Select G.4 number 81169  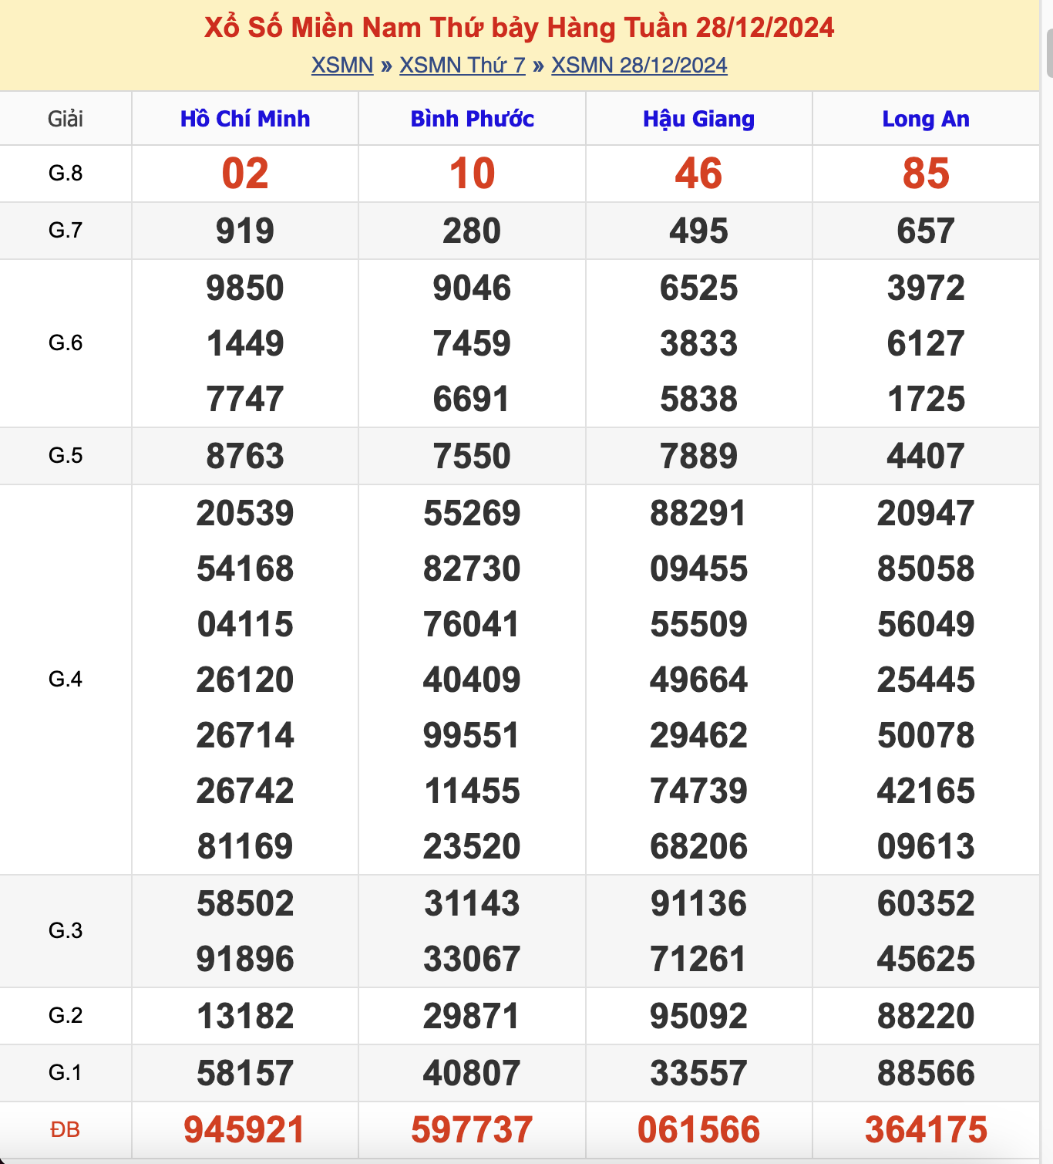(245, 846)
